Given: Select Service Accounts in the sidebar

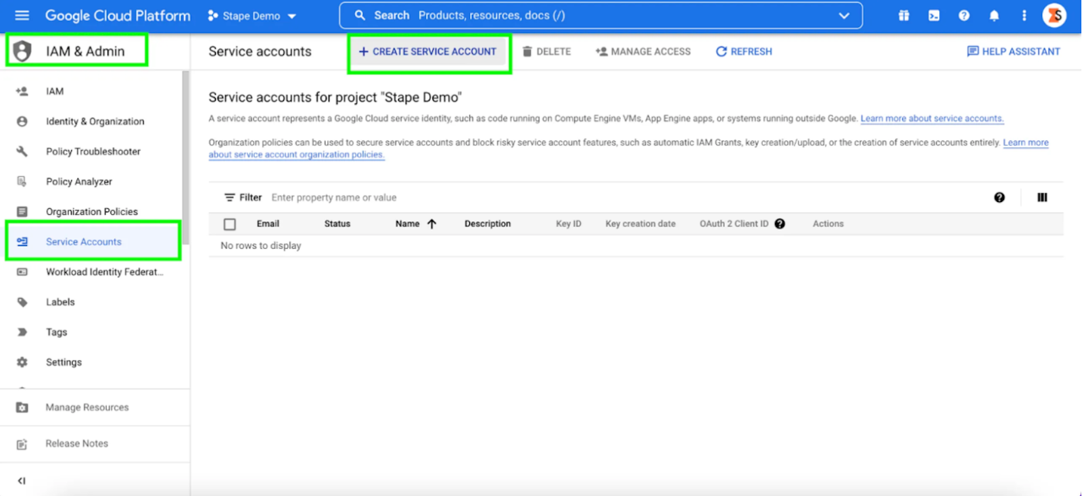Looking at the screenshot, I should (x=84, y=242).
